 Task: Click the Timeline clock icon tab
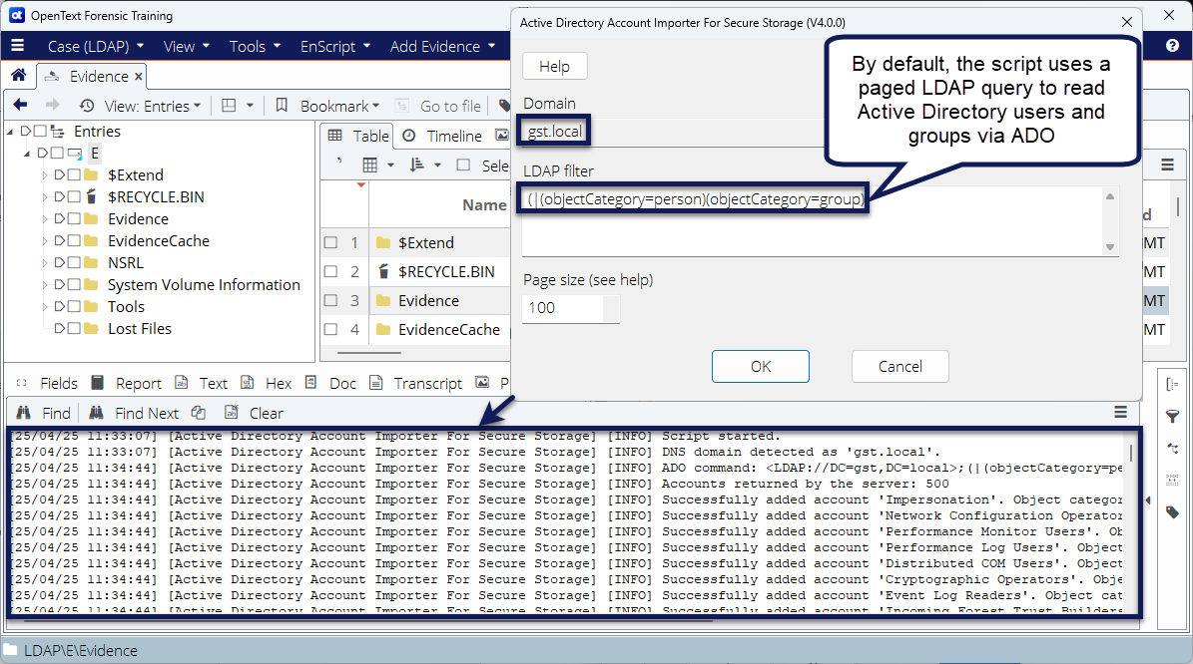409,136
